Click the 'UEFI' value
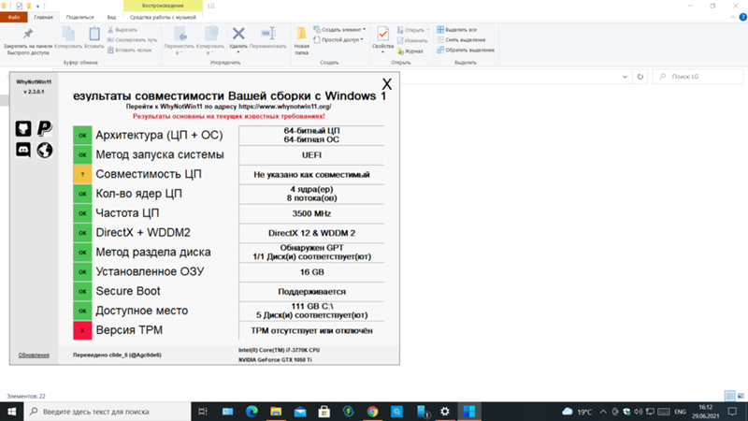The width and height of the screenshot is (748, 421). click(311, 155)
